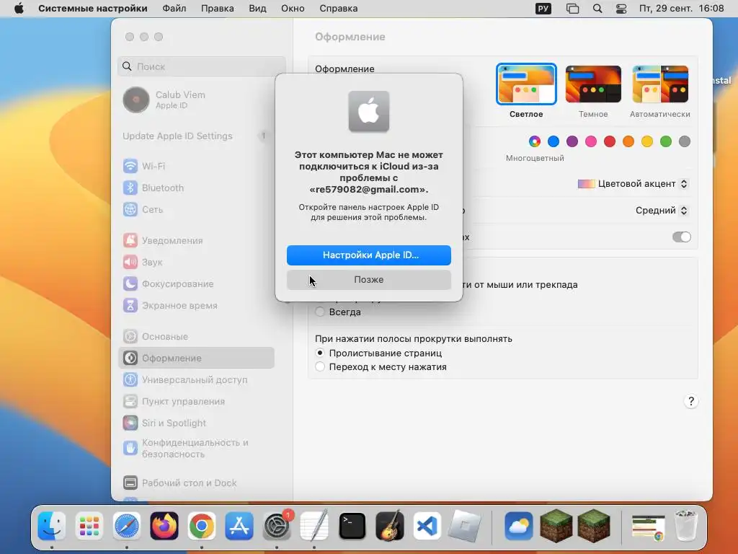Screen dimensions: 738x554
Task: Open Control Center in menu bar
Action: 621,9
